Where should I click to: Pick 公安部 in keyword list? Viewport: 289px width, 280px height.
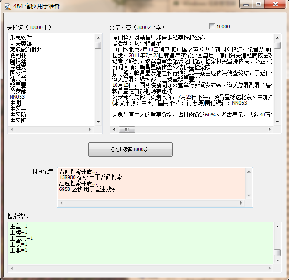point(18,91)
